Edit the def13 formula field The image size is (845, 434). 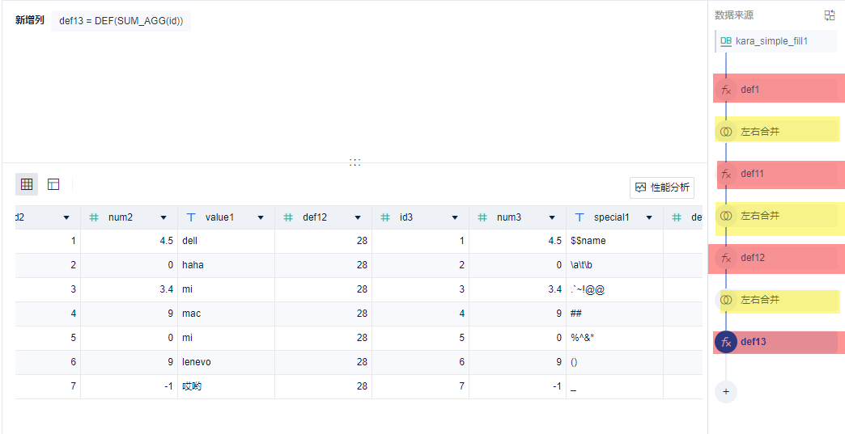click(121, 21)
